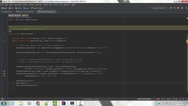Toggle breakpoint on the flatMap line
Image resolution: width=188 pixels, height=106 pixels.
click(x=4, y=71)
